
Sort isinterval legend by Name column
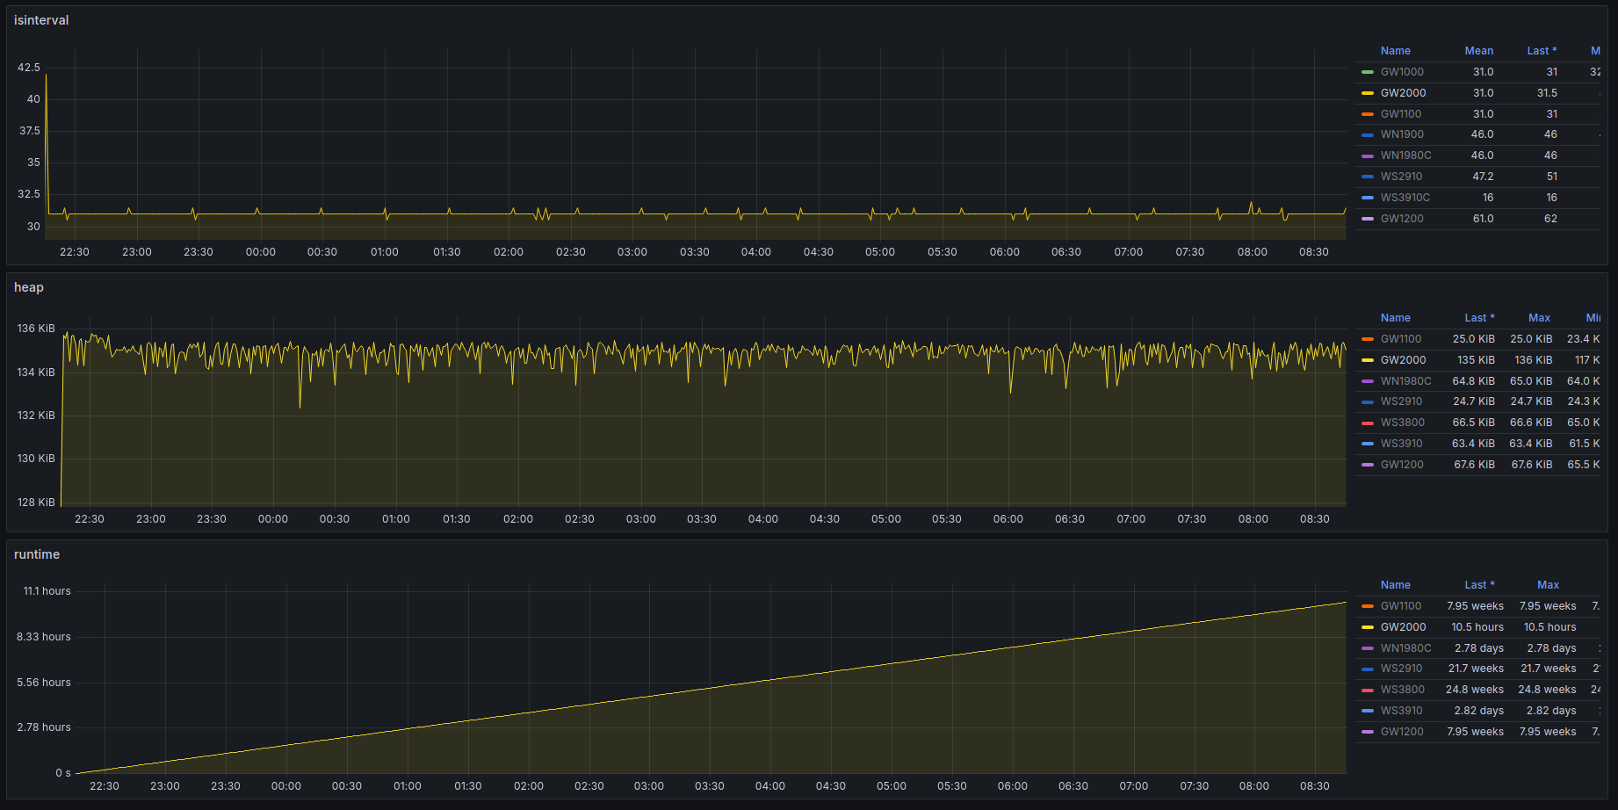[1395, 51]
